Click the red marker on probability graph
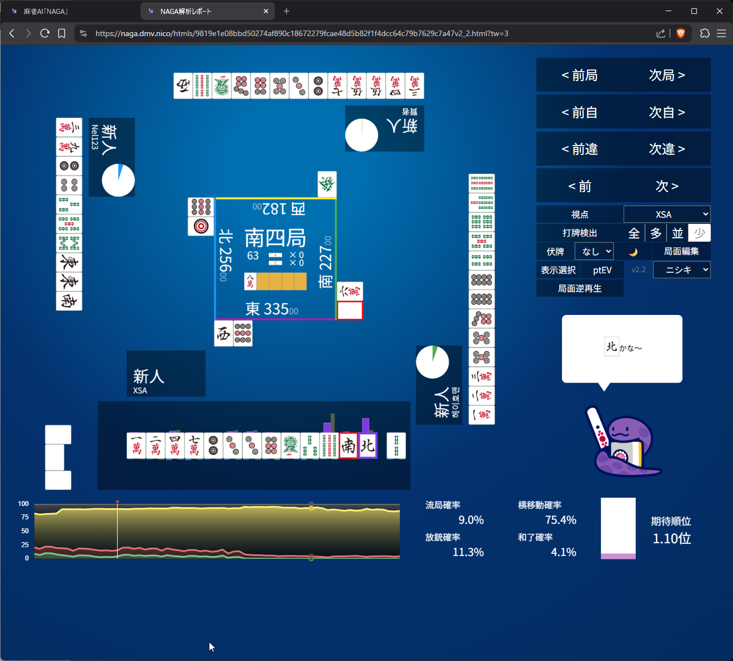Image resolution: width=733 pixels, height=661 pixels. [x=117, y=502]
